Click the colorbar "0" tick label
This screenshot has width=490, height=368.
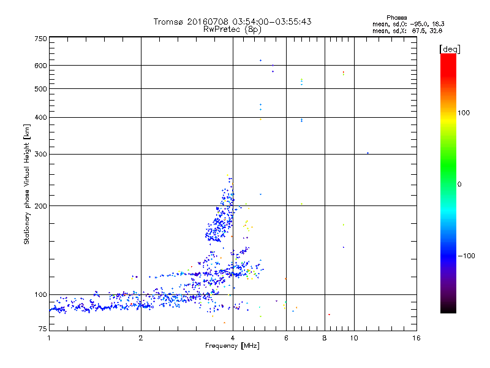tap(459, 185)
